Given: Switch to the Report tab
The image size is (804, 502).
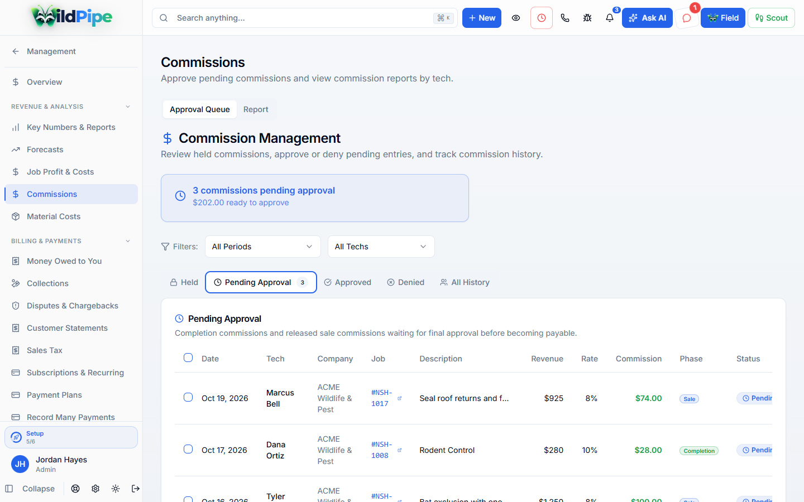Looking at the screenshot, I should tap(256, 109).
